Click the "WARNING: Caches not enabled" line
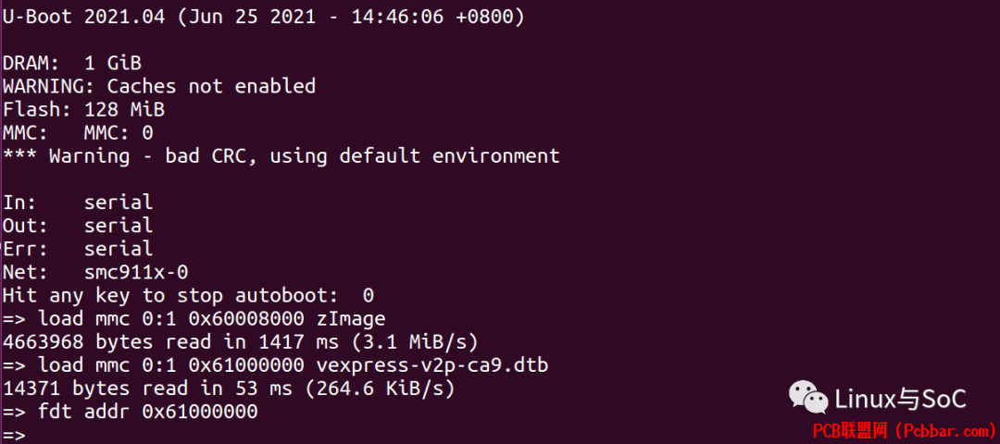Image resolution: width=1000 pixels, height=444 pixels. (x=159, y=86)
